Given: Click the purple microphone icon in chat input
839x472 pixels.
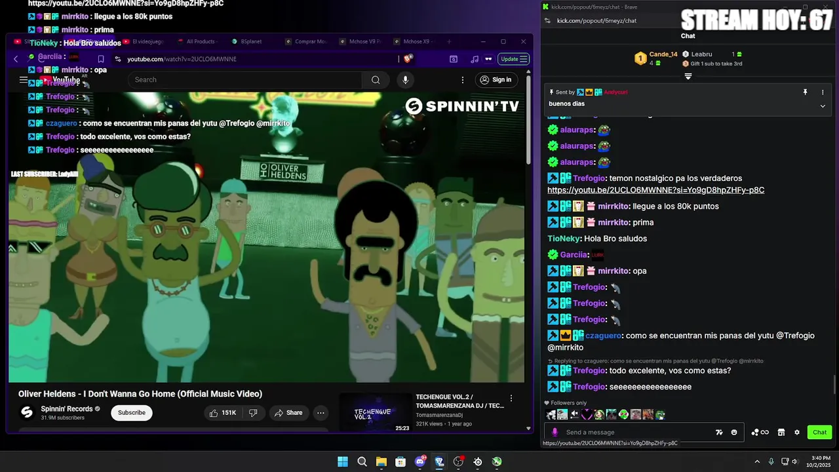Looking at the screenshot, I should (x=555, y=432).
